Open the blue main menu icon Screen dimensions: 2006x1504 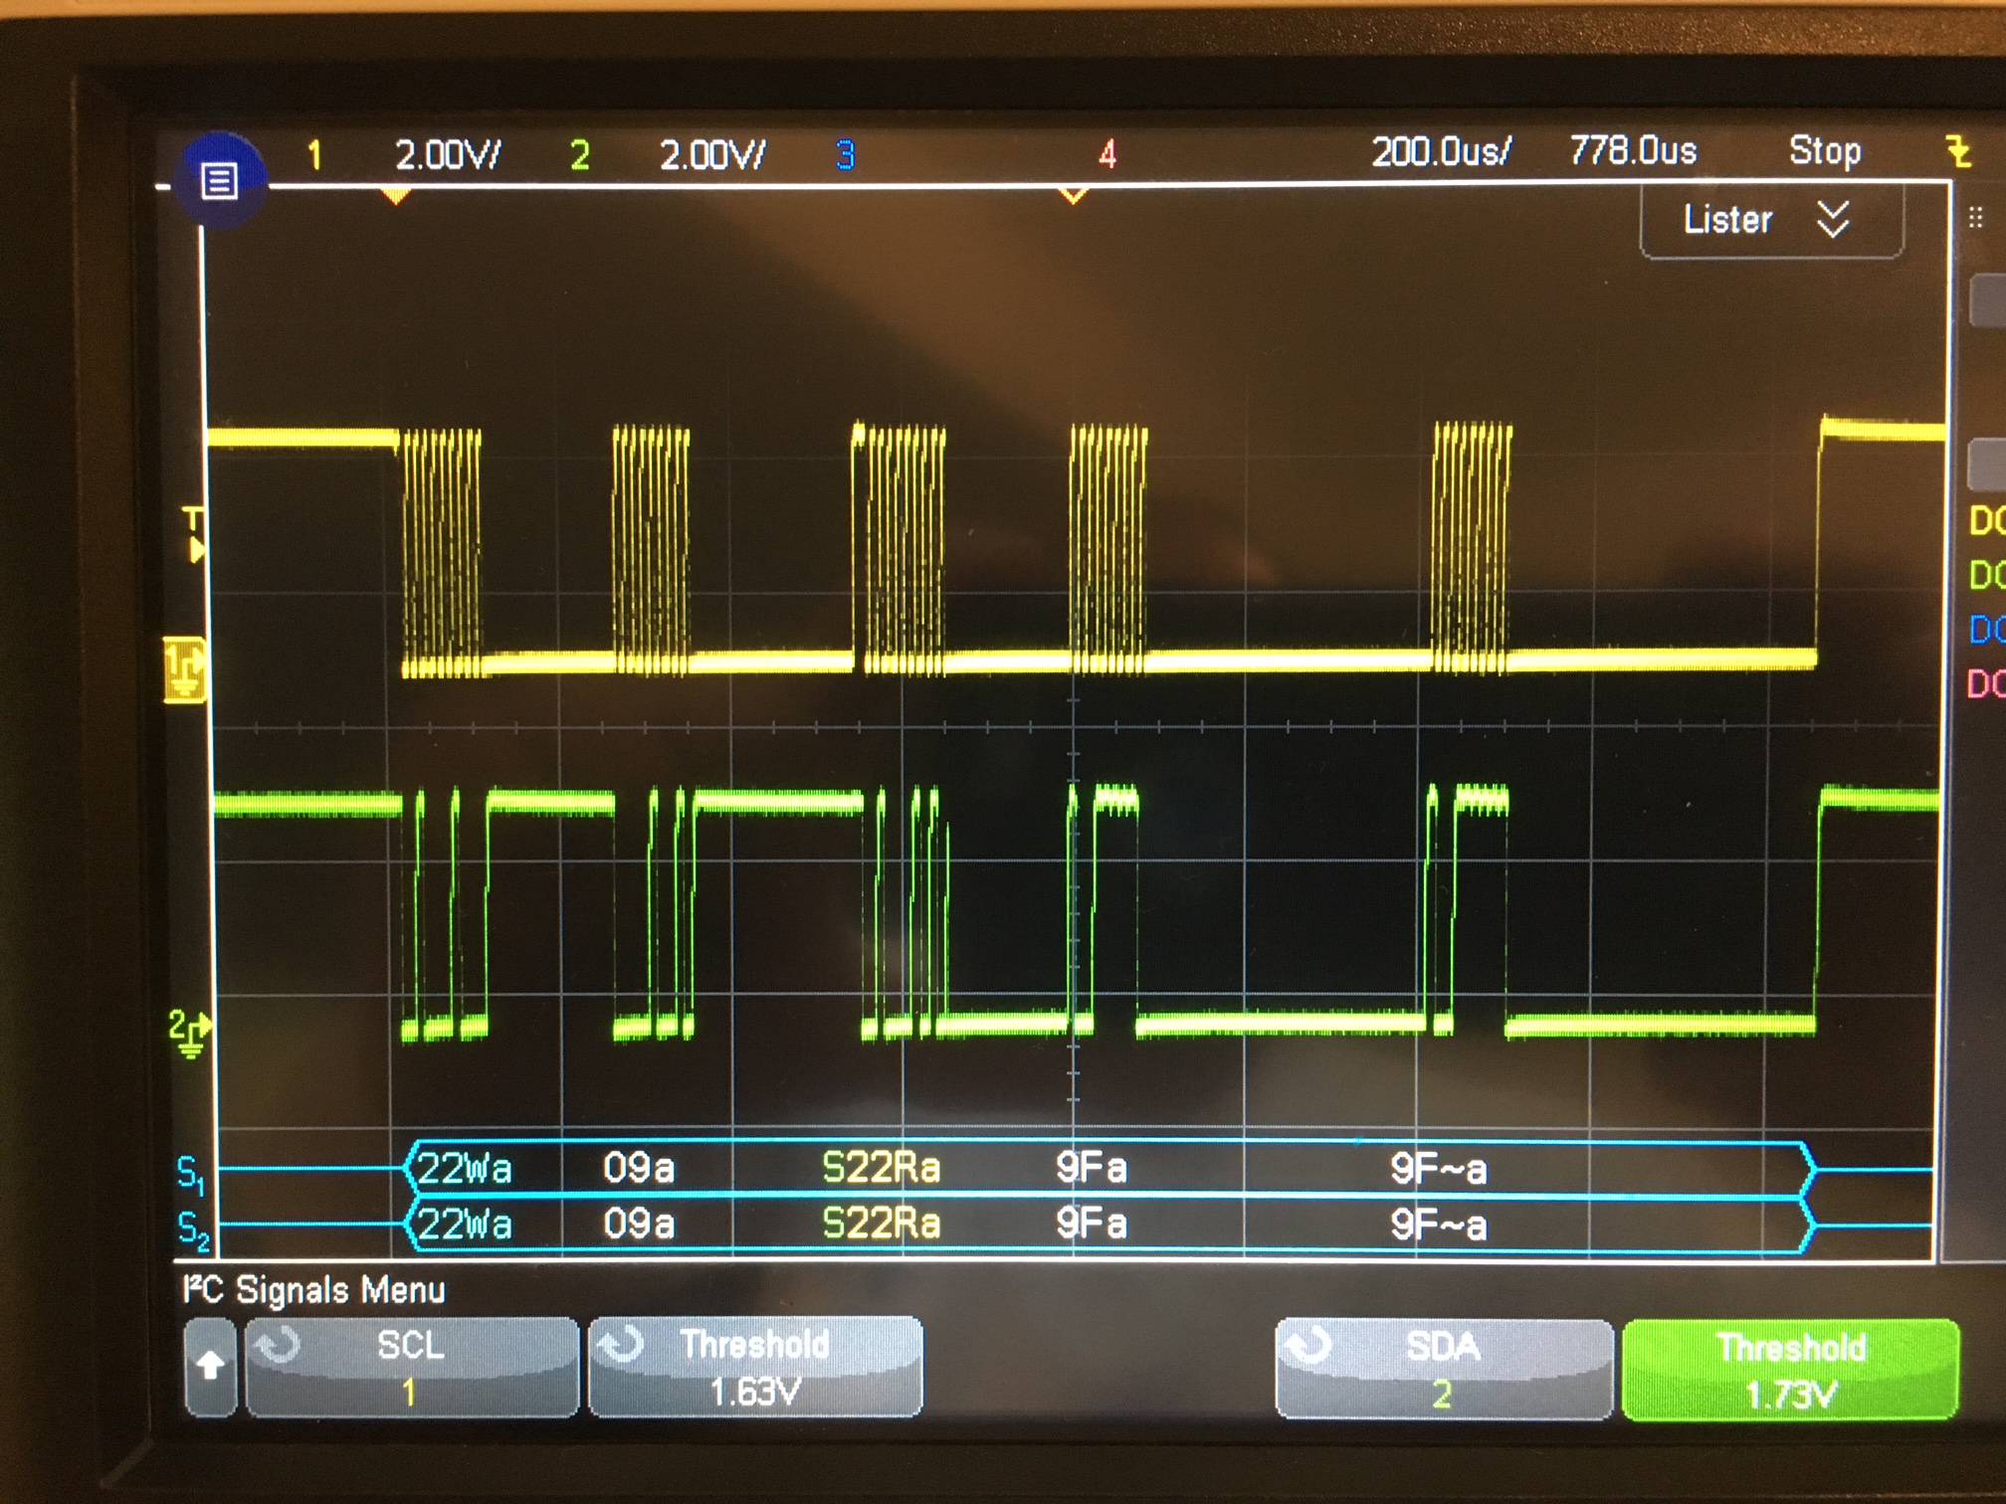click(220, 181)
